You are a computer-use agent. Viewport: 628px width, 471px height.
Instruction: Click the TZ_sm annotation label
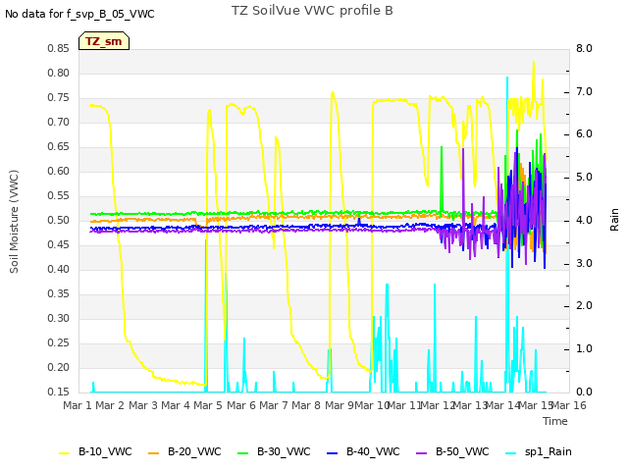pos(104,41)
